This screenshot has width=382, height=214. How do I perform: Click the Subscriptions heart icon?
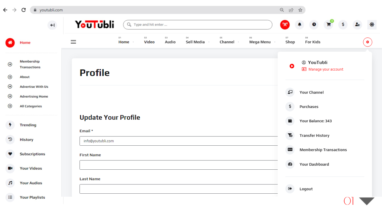[10, 154]
